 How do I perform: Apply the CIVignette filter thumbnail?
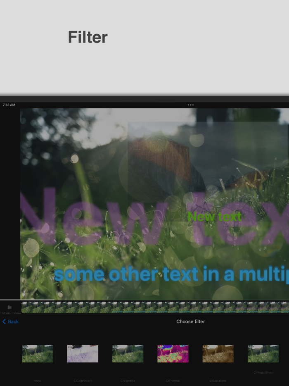point(128,353)
